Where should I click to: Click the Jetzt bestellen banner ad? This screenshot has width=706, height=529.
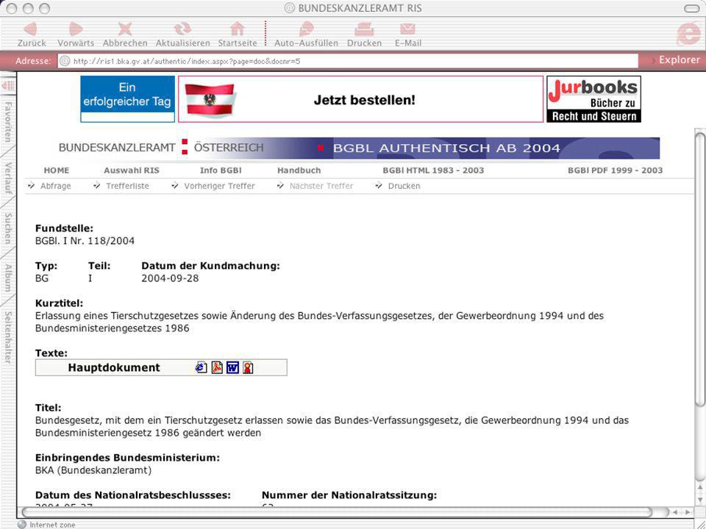(x=360, y=99)
